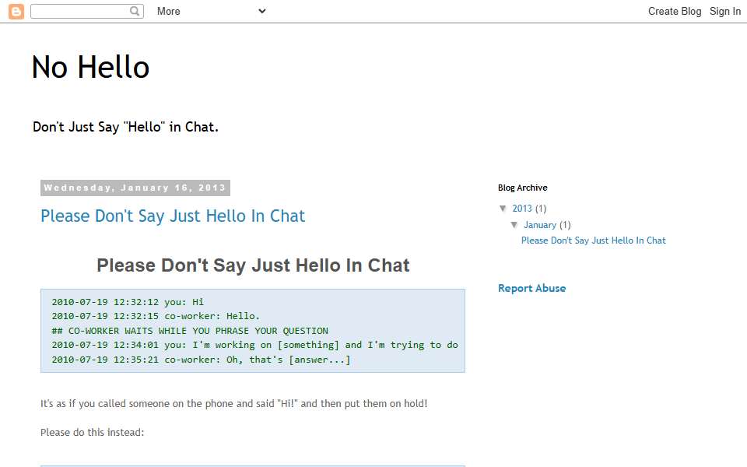Click the subtitle Don't Just Say "Hello" in Chat.

(x=125, y=127)
